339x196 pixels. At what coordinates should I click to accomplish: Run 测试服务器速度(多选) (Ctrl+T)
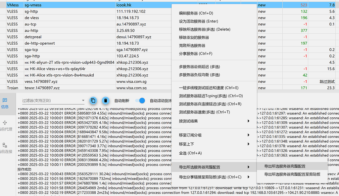(214, 112)
